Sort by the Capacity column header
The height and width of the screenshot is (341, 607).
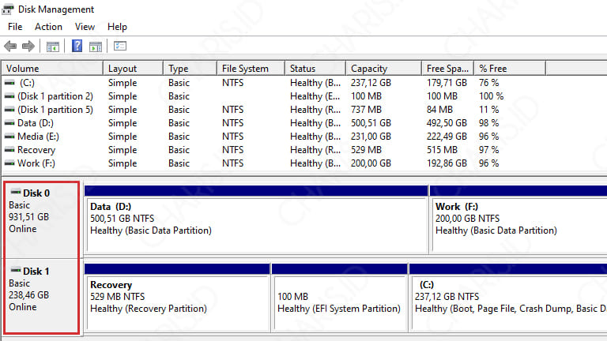pyautogui.click(x=383, y=69)
